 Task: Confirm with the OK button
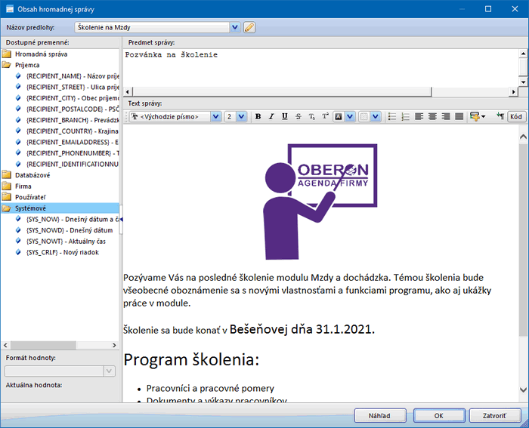pyautogui.click(x=438, y=415)
